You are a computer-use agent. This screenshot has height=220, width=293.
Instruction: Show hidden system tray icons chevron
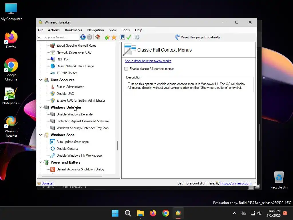click(x=235, y=213)
